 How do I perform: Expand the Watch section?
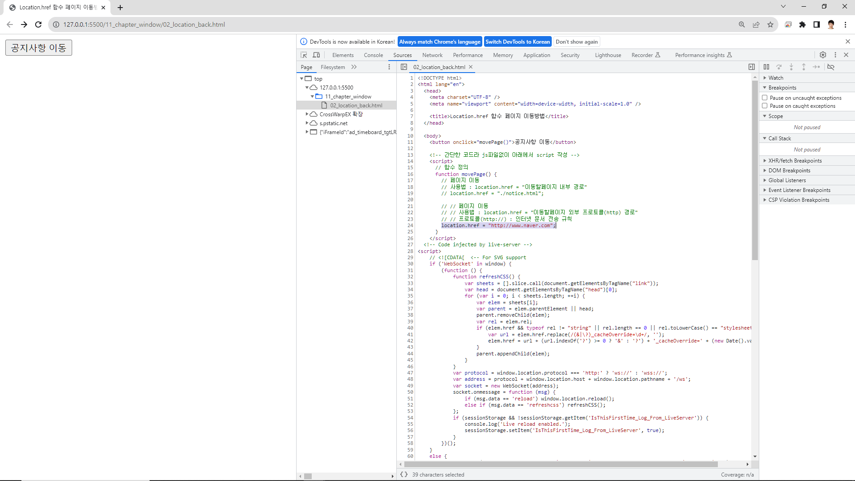[775, 77]
